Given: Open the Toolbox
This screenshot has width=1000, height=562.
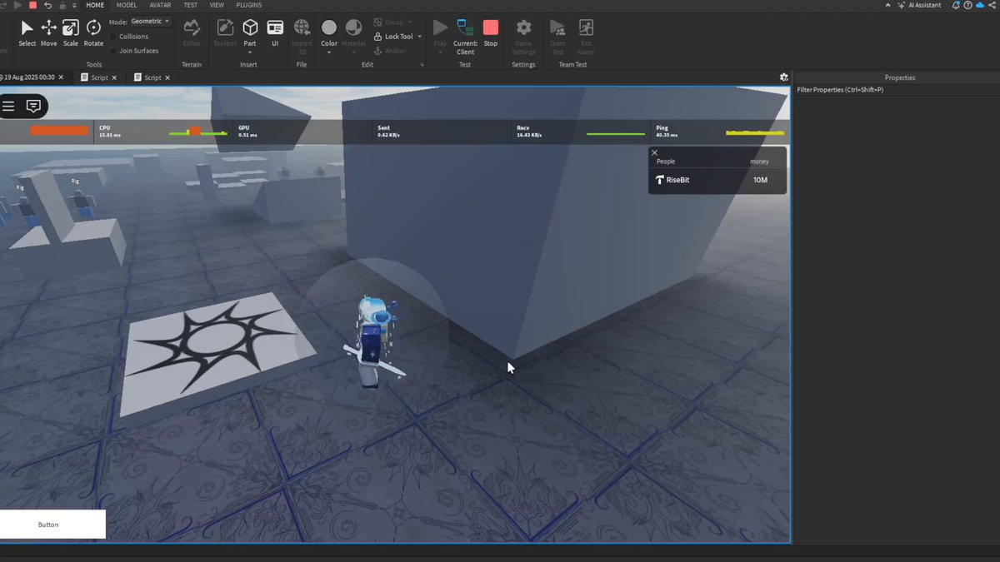Looking at the screenshot, I should point(225,32).
